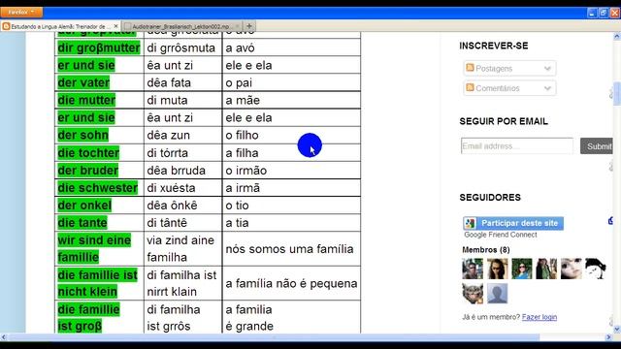621x349 pixels.
Task: Open fifth member avatar with pale face
Action: pos(571,269)
